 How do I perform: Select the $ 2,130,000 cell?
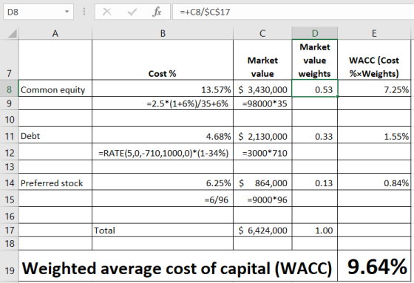[x=262, y=135]
